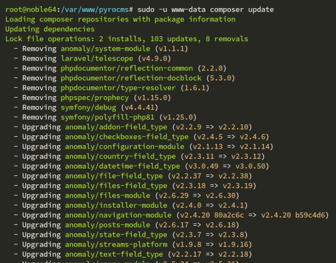Click anomaly/configuration-module package name
This screenshot has height=263, width=336.
pos(124,147)
